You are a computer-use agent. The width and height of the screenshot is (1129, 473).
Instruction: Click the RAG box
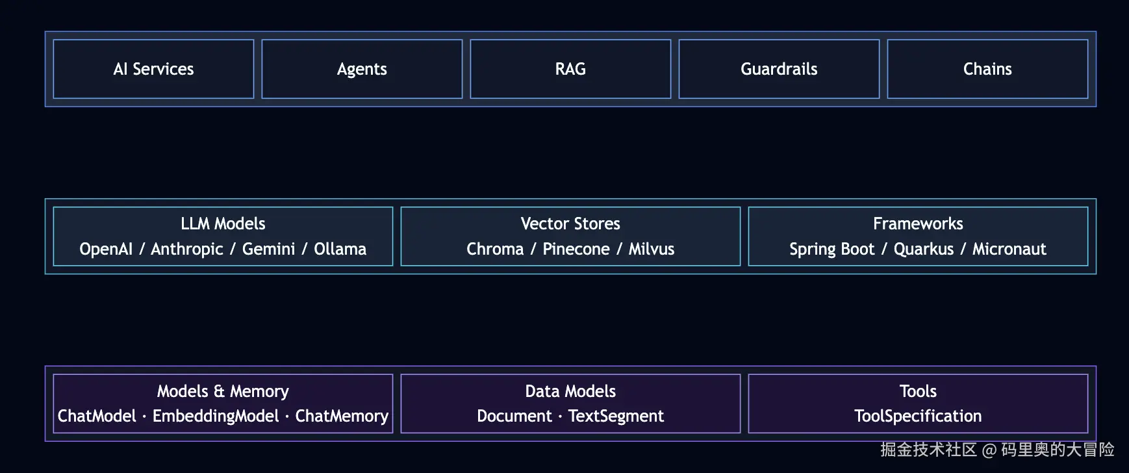570,69
